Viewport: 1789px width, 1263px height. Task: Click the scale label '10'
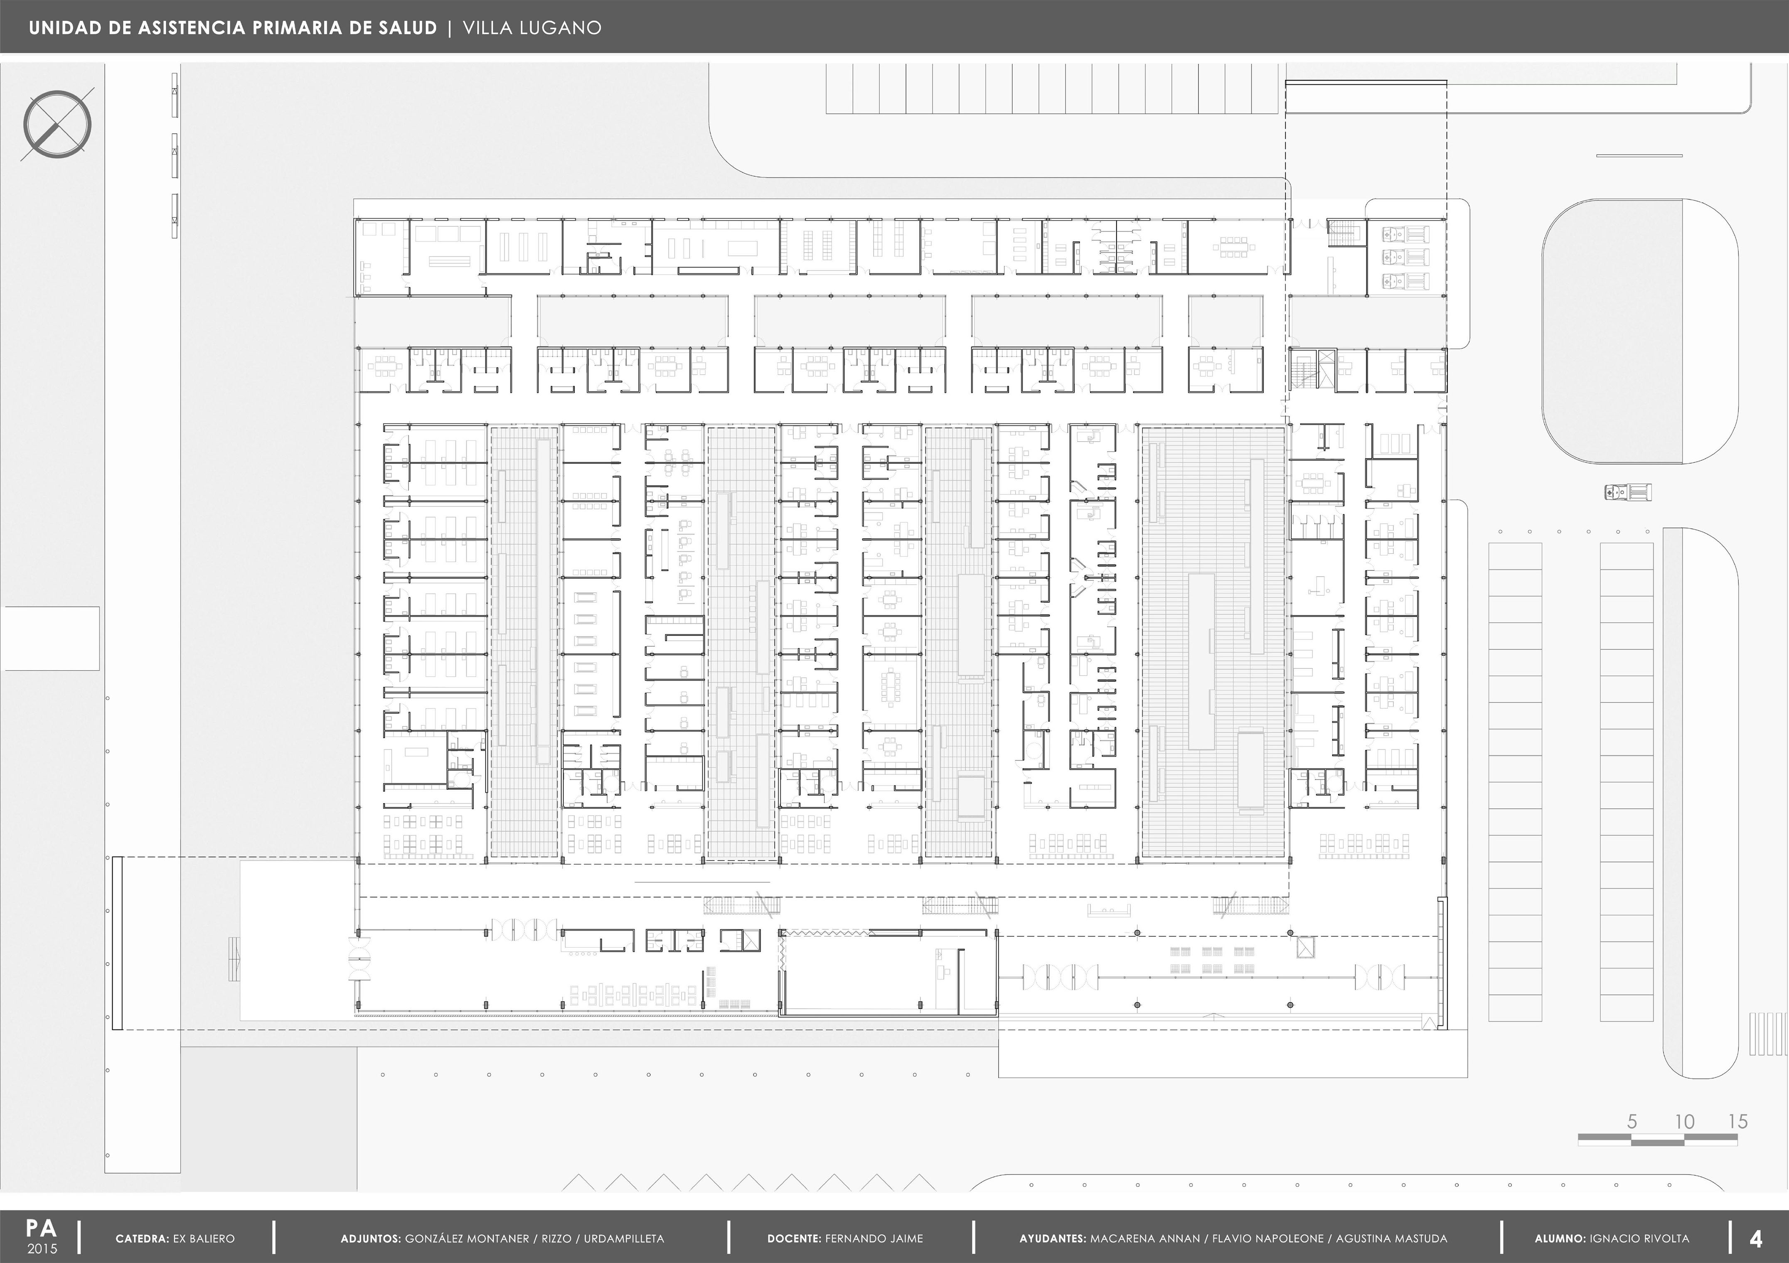coord(1685,1121)
